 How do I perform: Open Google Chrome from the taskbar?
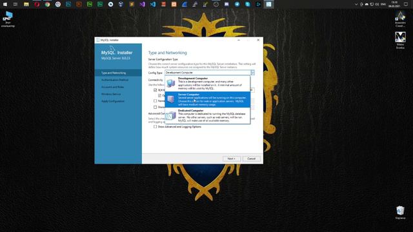[x=47, y=5]
